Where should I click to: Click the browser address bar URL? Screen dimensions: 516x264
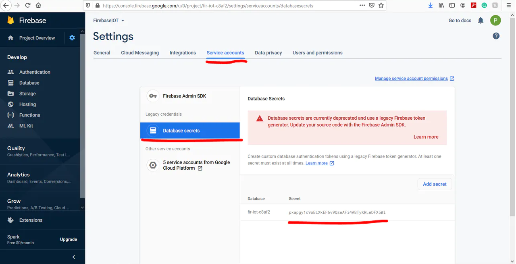click(x=208, y=6)
